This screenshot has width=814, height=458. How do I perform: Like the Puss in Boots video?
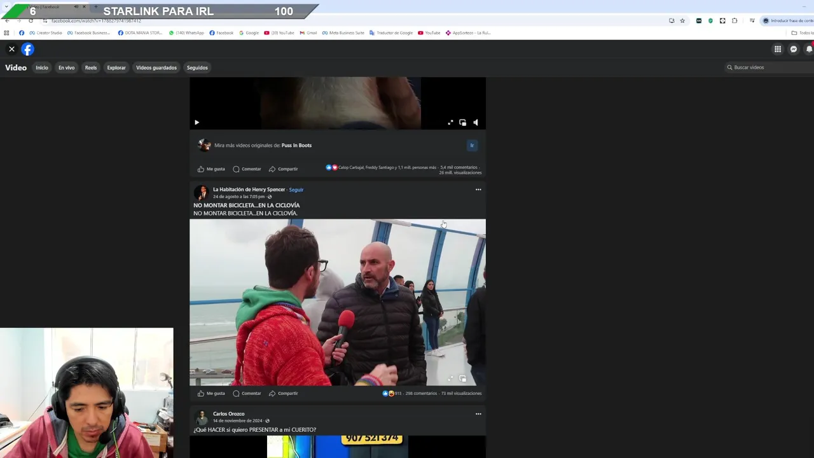(x=211, y=169)
